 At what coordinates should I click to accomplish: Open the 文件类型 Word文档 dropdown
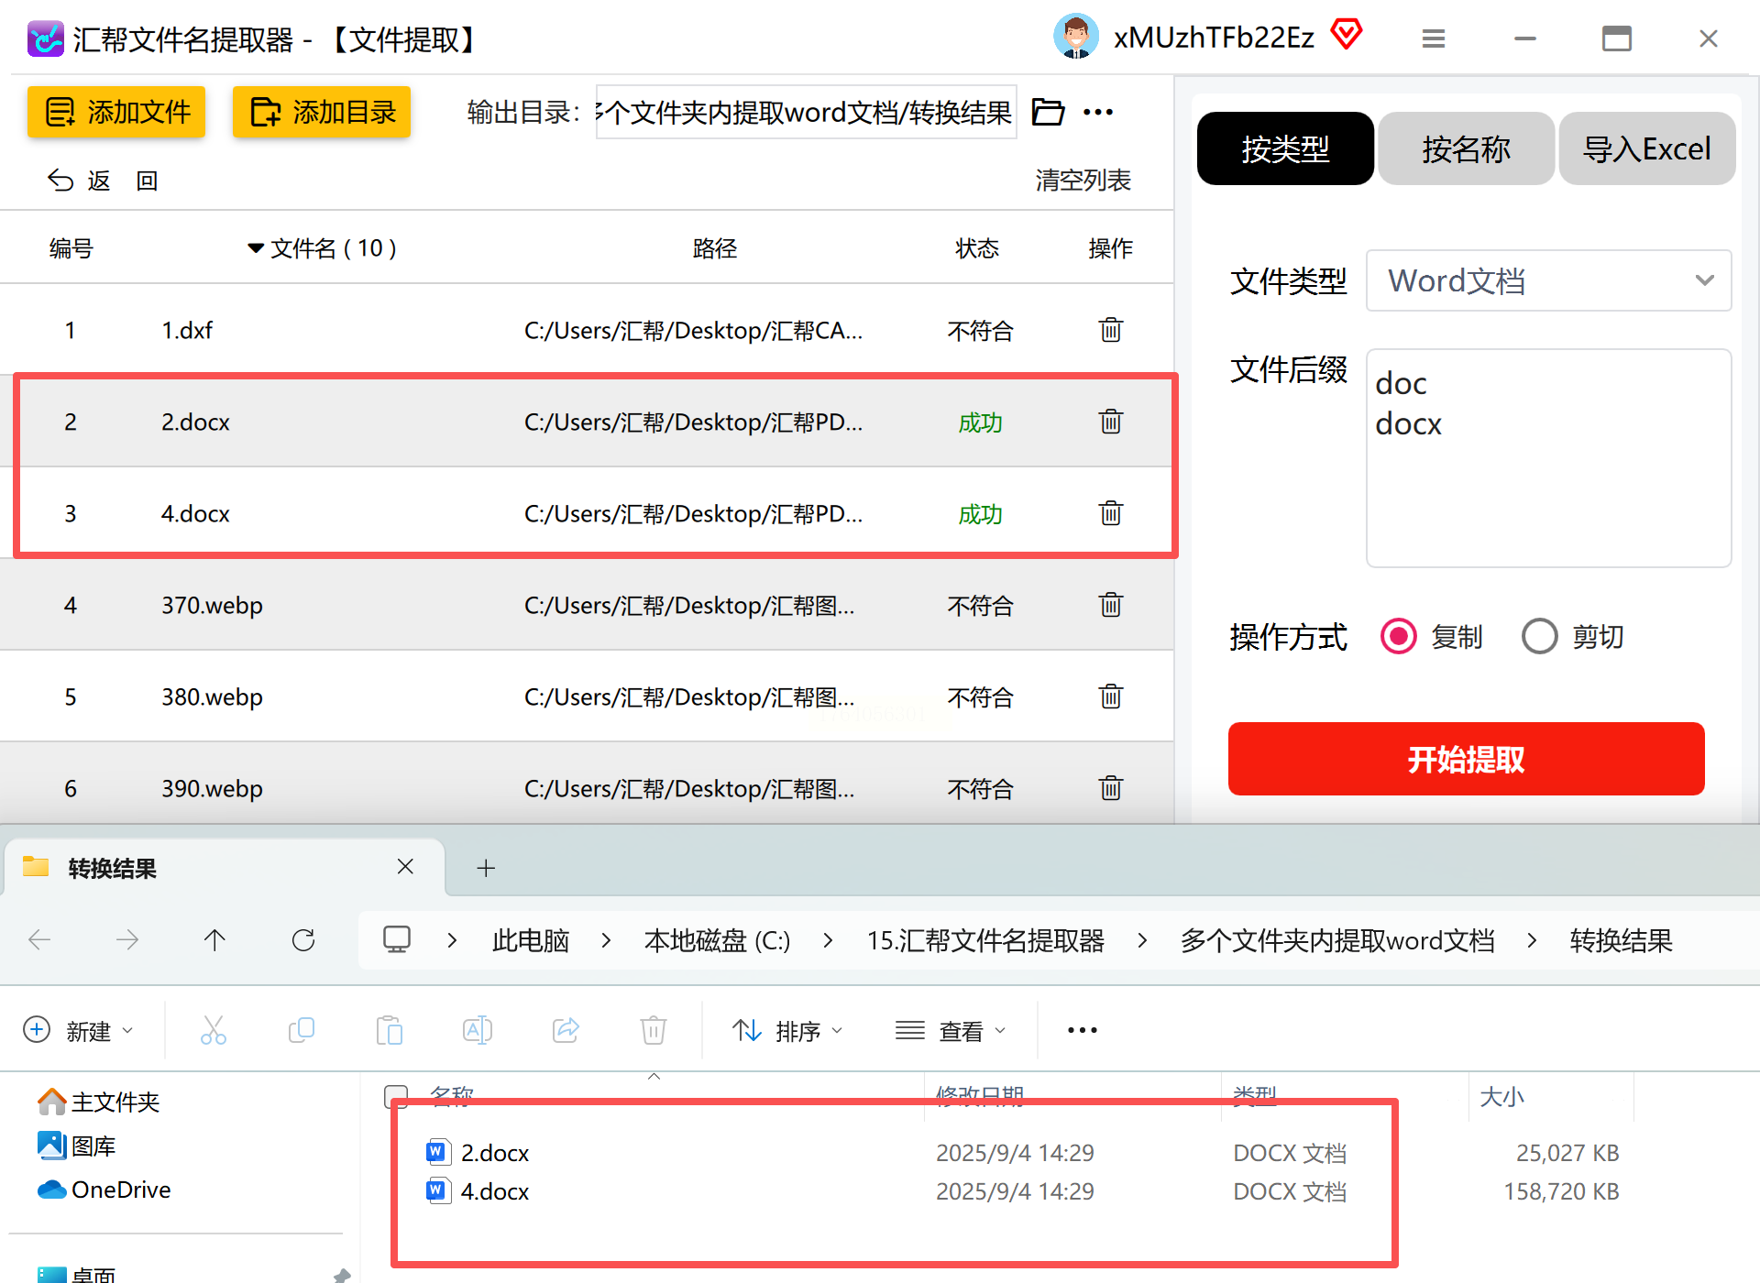pos(1547,280)
